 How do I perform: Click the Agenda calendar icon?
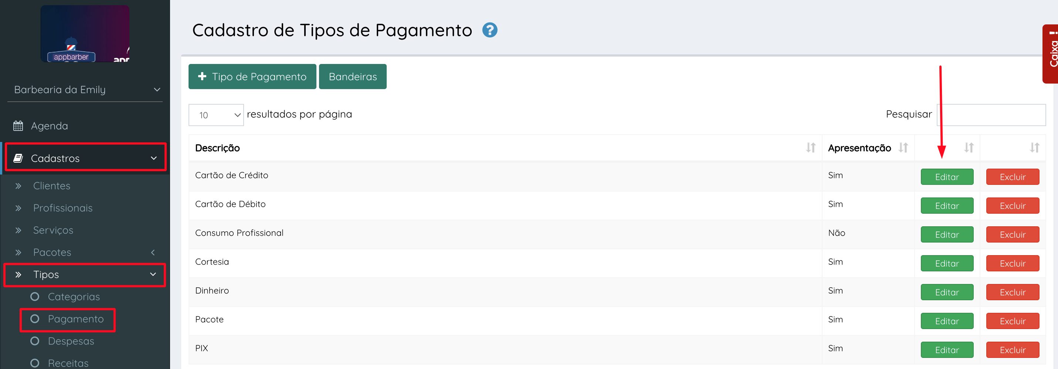pos(18,126)
